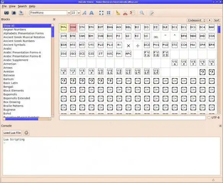Select Ancient Greek Musical Notation block

pos(24,37)
